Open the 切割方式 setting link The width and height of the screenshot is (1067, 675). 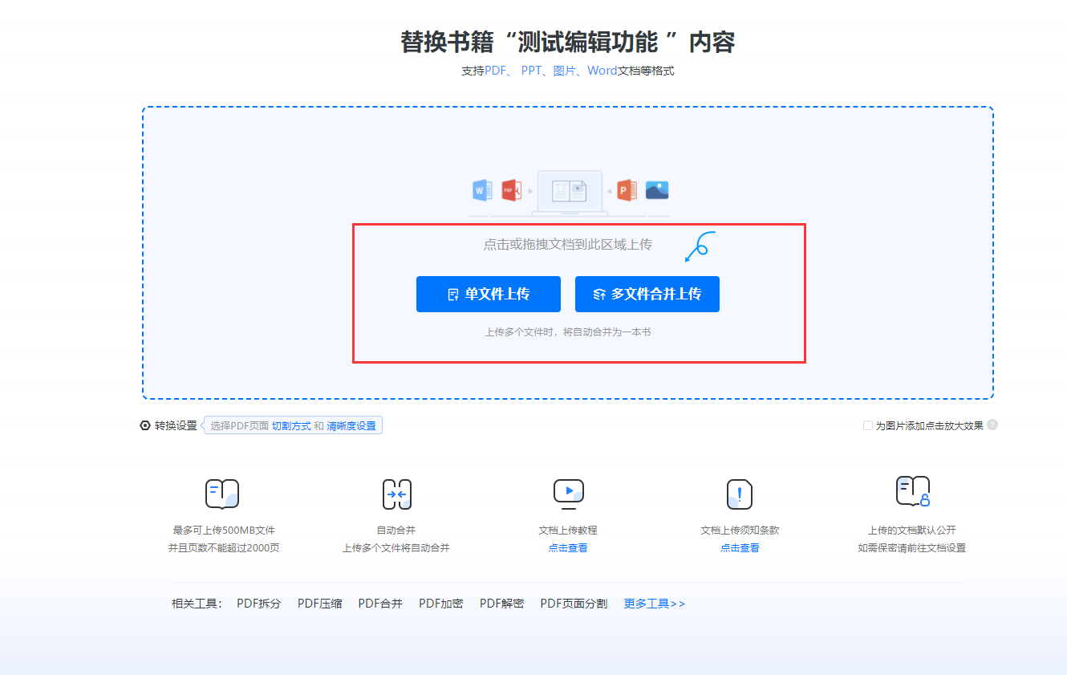[290, 426]
